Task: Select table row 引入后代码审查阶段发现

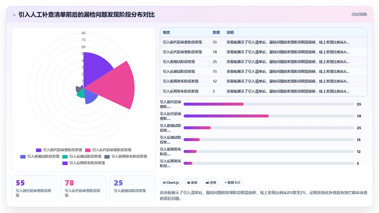Action: click(264, 52)
